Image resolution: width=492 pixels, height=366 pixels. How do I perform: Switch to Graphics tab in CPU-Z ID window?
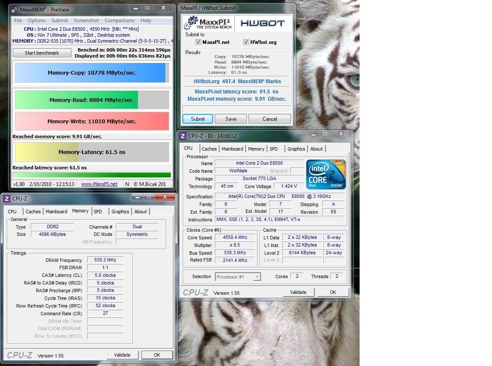pos(296,149)
